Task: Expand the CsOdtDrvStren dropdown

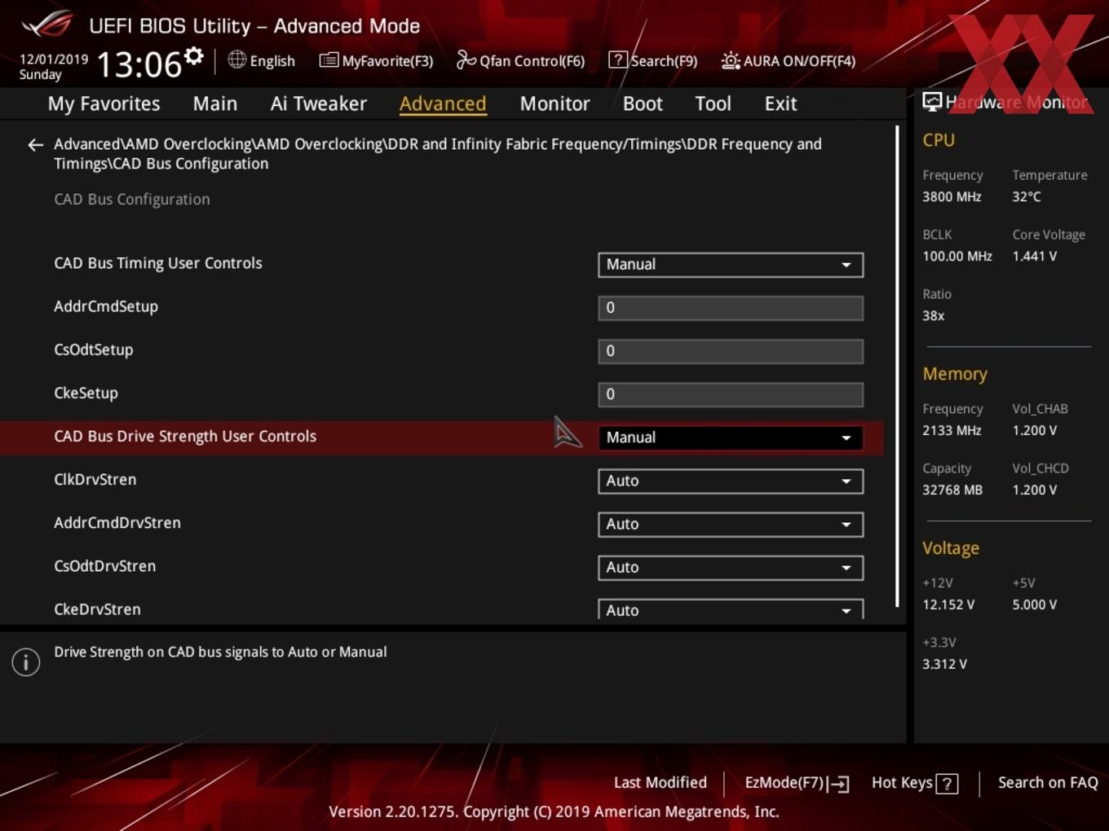Action: 731,567
